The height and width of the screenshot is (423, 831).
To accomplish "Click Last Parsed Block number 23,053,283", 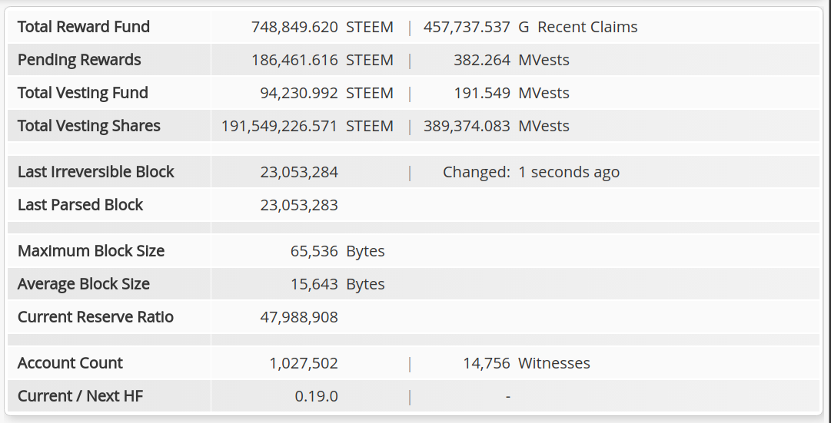I will click(299, 205).
